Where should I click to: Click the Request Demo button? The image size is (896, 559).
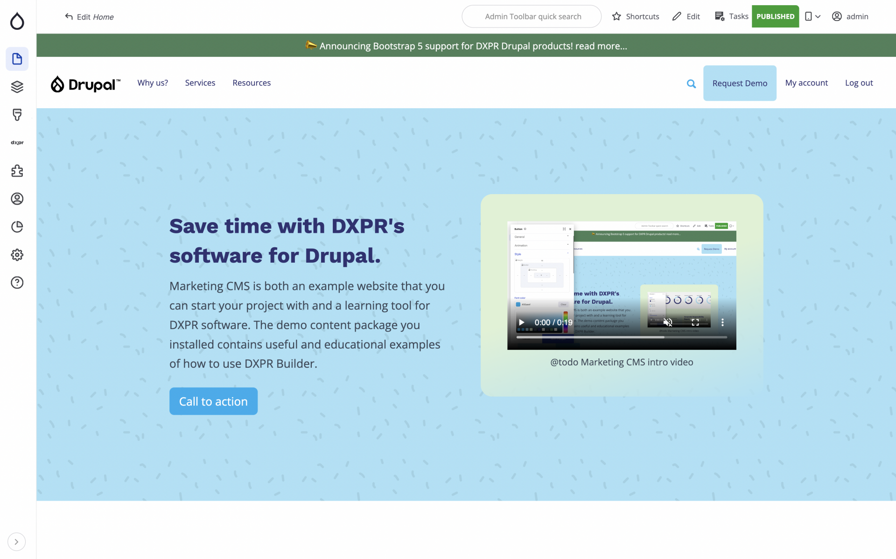(740, 83)
